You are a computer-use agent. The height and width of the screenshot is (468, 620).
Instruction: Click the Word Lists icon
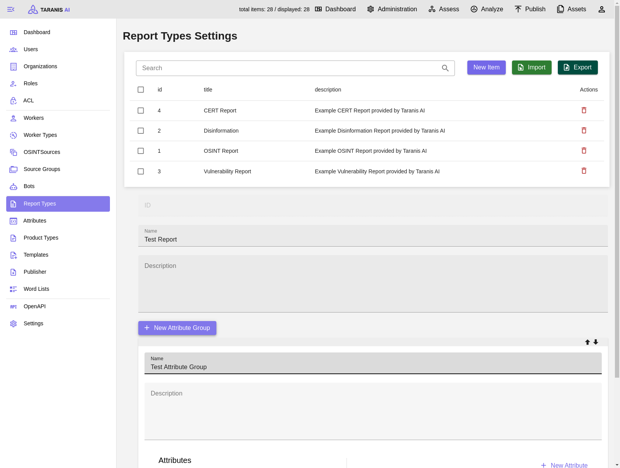[x=14, y=289]
